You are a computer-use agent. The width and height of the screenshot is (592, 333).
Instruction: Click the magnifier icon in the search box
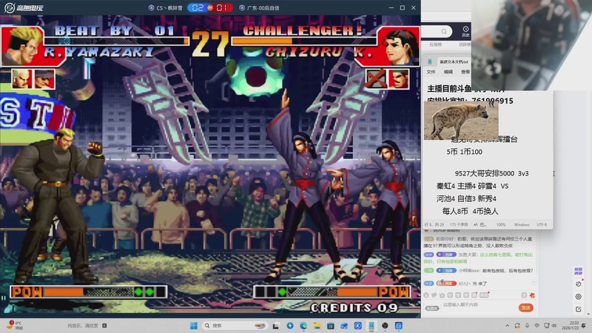(x=444, y=31)
